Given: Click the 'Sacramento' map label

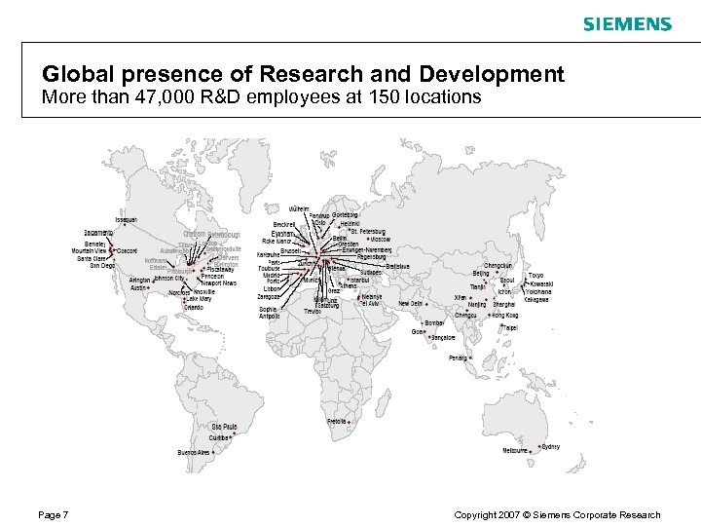Looking at the screenshot, I should tap(98, 233).
